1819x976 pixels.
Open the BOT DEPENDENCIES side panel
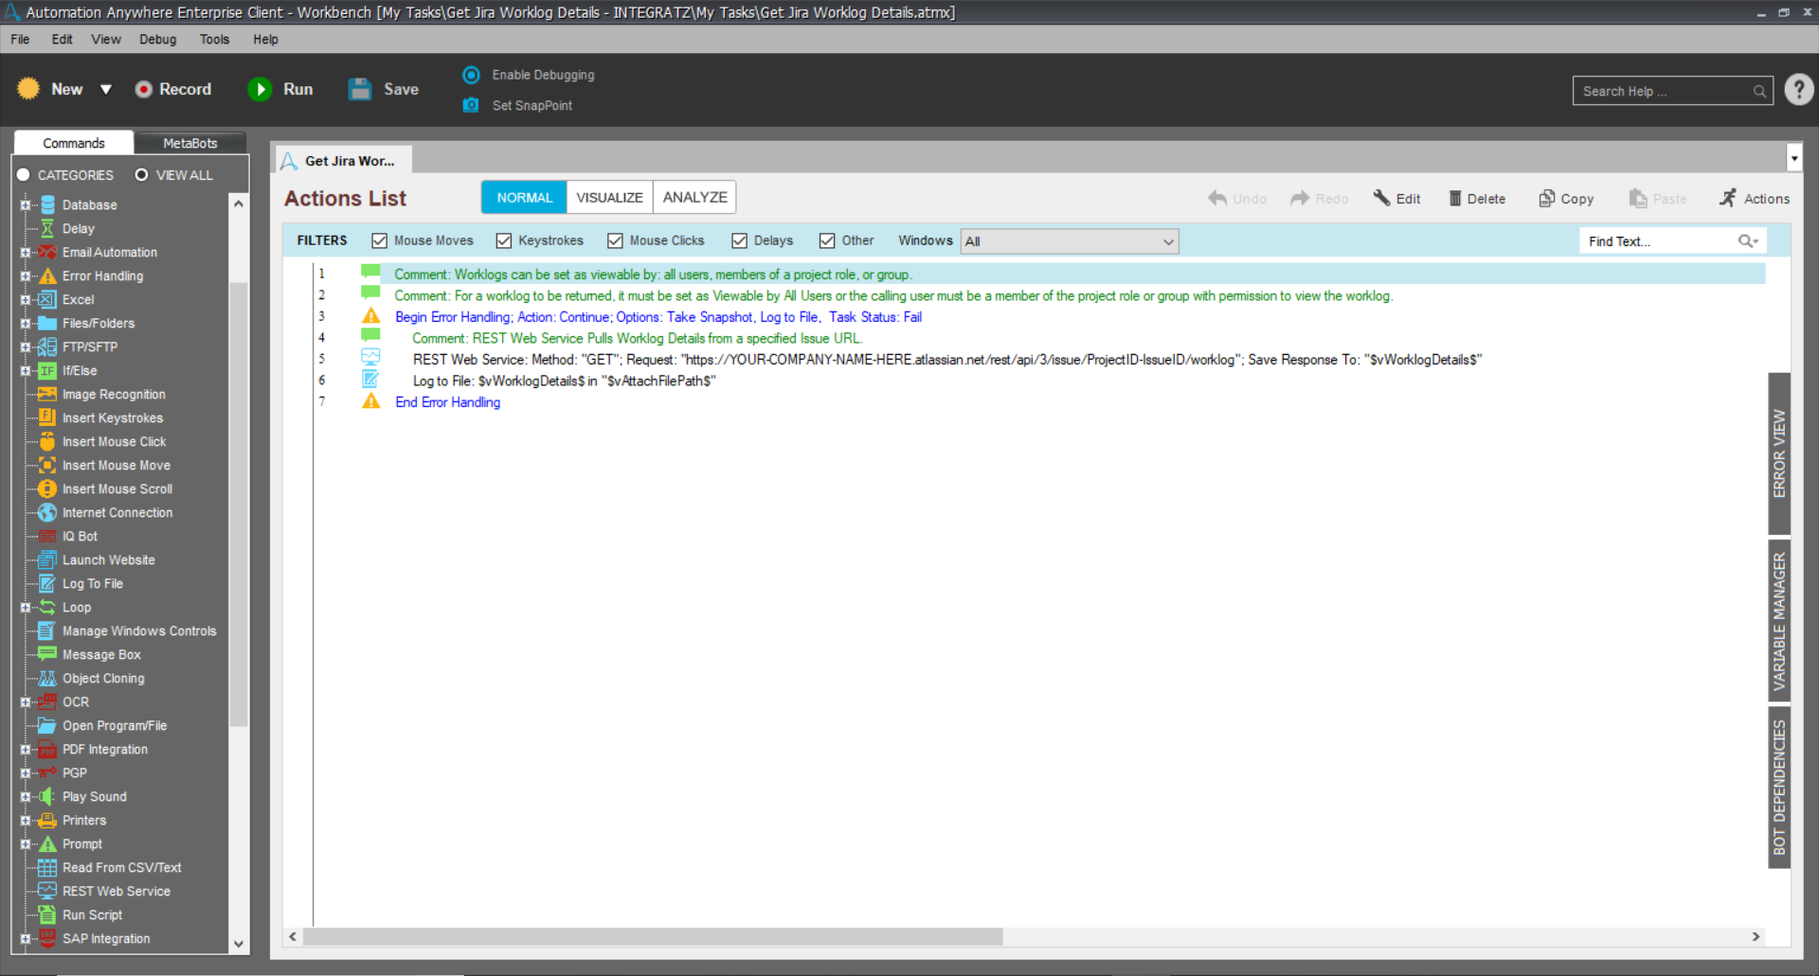coord(1779,788)
